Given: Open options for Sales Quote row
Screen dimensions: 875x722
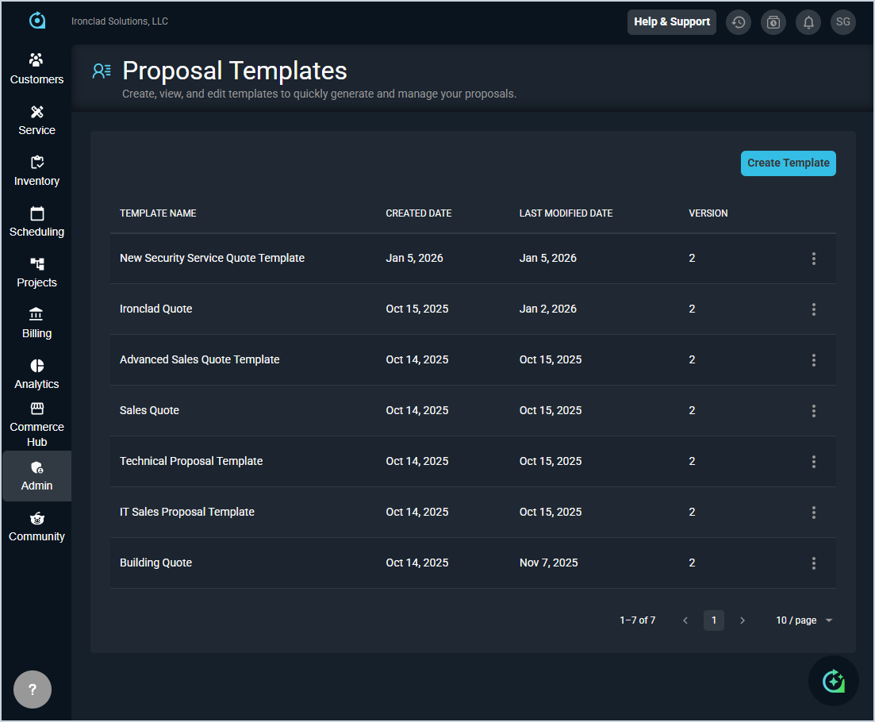Looking at the screenshot, I should (813, 411).
